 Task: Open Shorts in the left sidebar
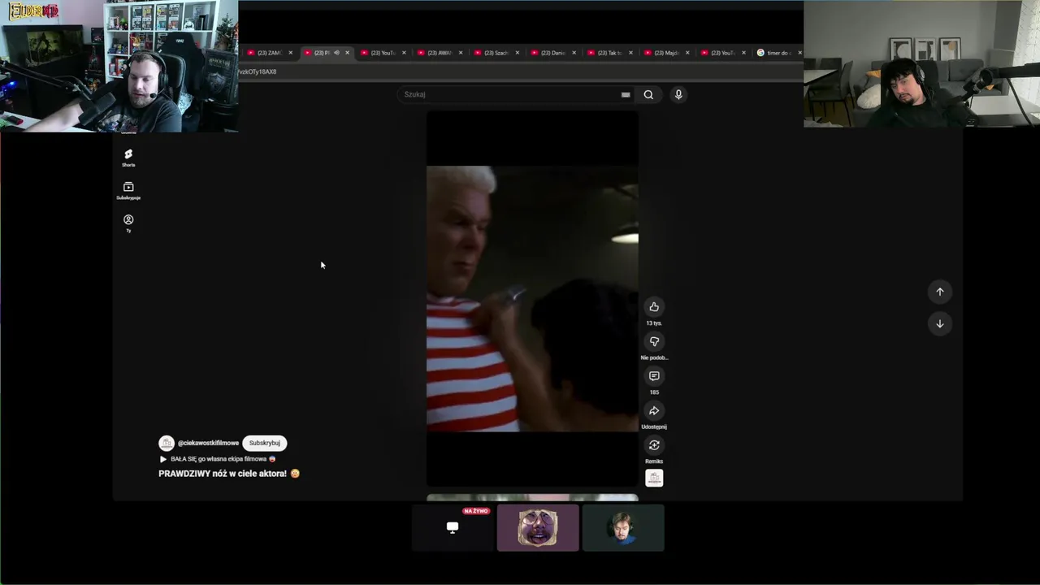click(128, 158)
